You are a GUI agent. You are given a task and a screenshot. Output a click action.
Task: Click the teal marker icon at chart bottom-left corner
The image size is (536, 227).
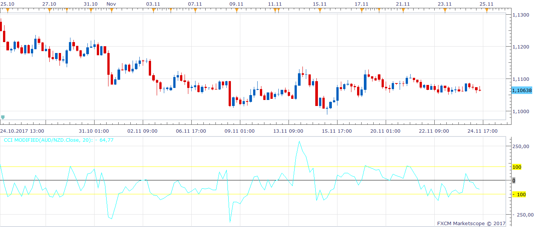[x=3, y=117]
